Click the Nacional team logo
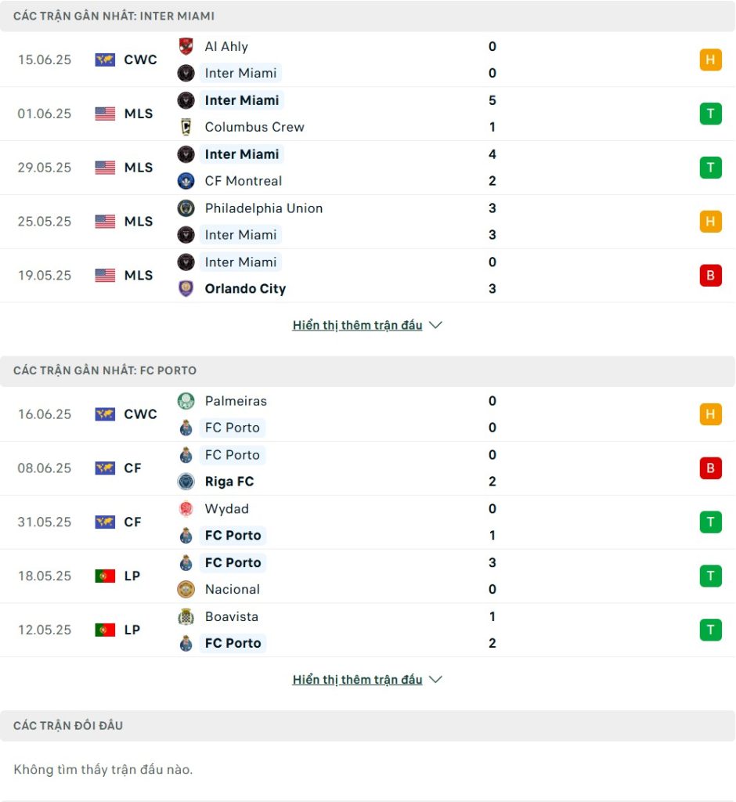The image size is (736, 802). point(186,589)
